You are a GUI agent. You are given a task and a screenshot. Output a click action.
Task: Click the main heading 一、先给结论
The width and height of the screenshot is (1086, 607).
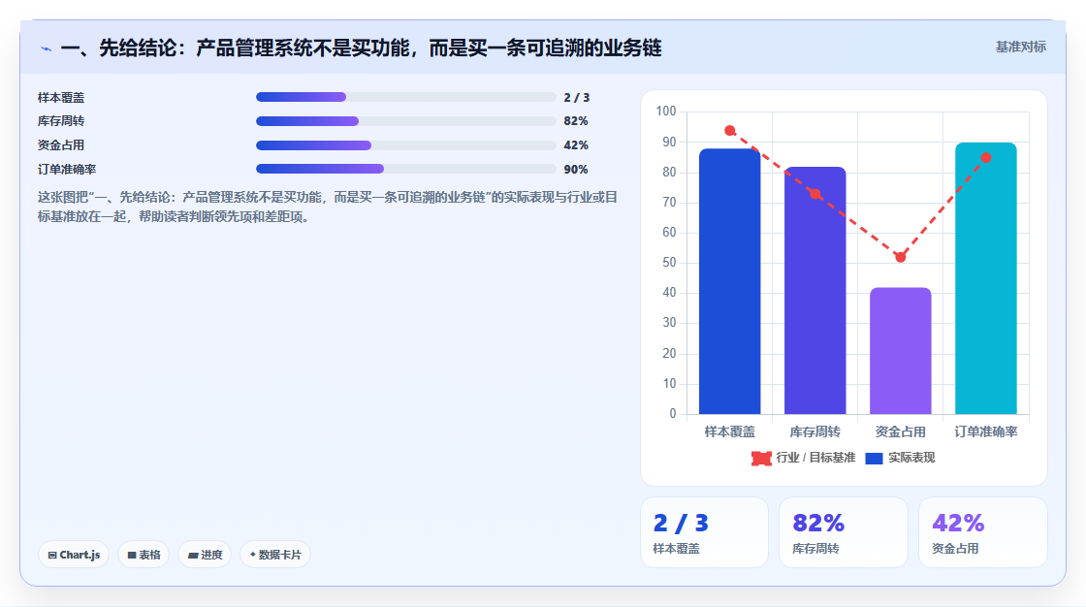(x=361, y=48)
